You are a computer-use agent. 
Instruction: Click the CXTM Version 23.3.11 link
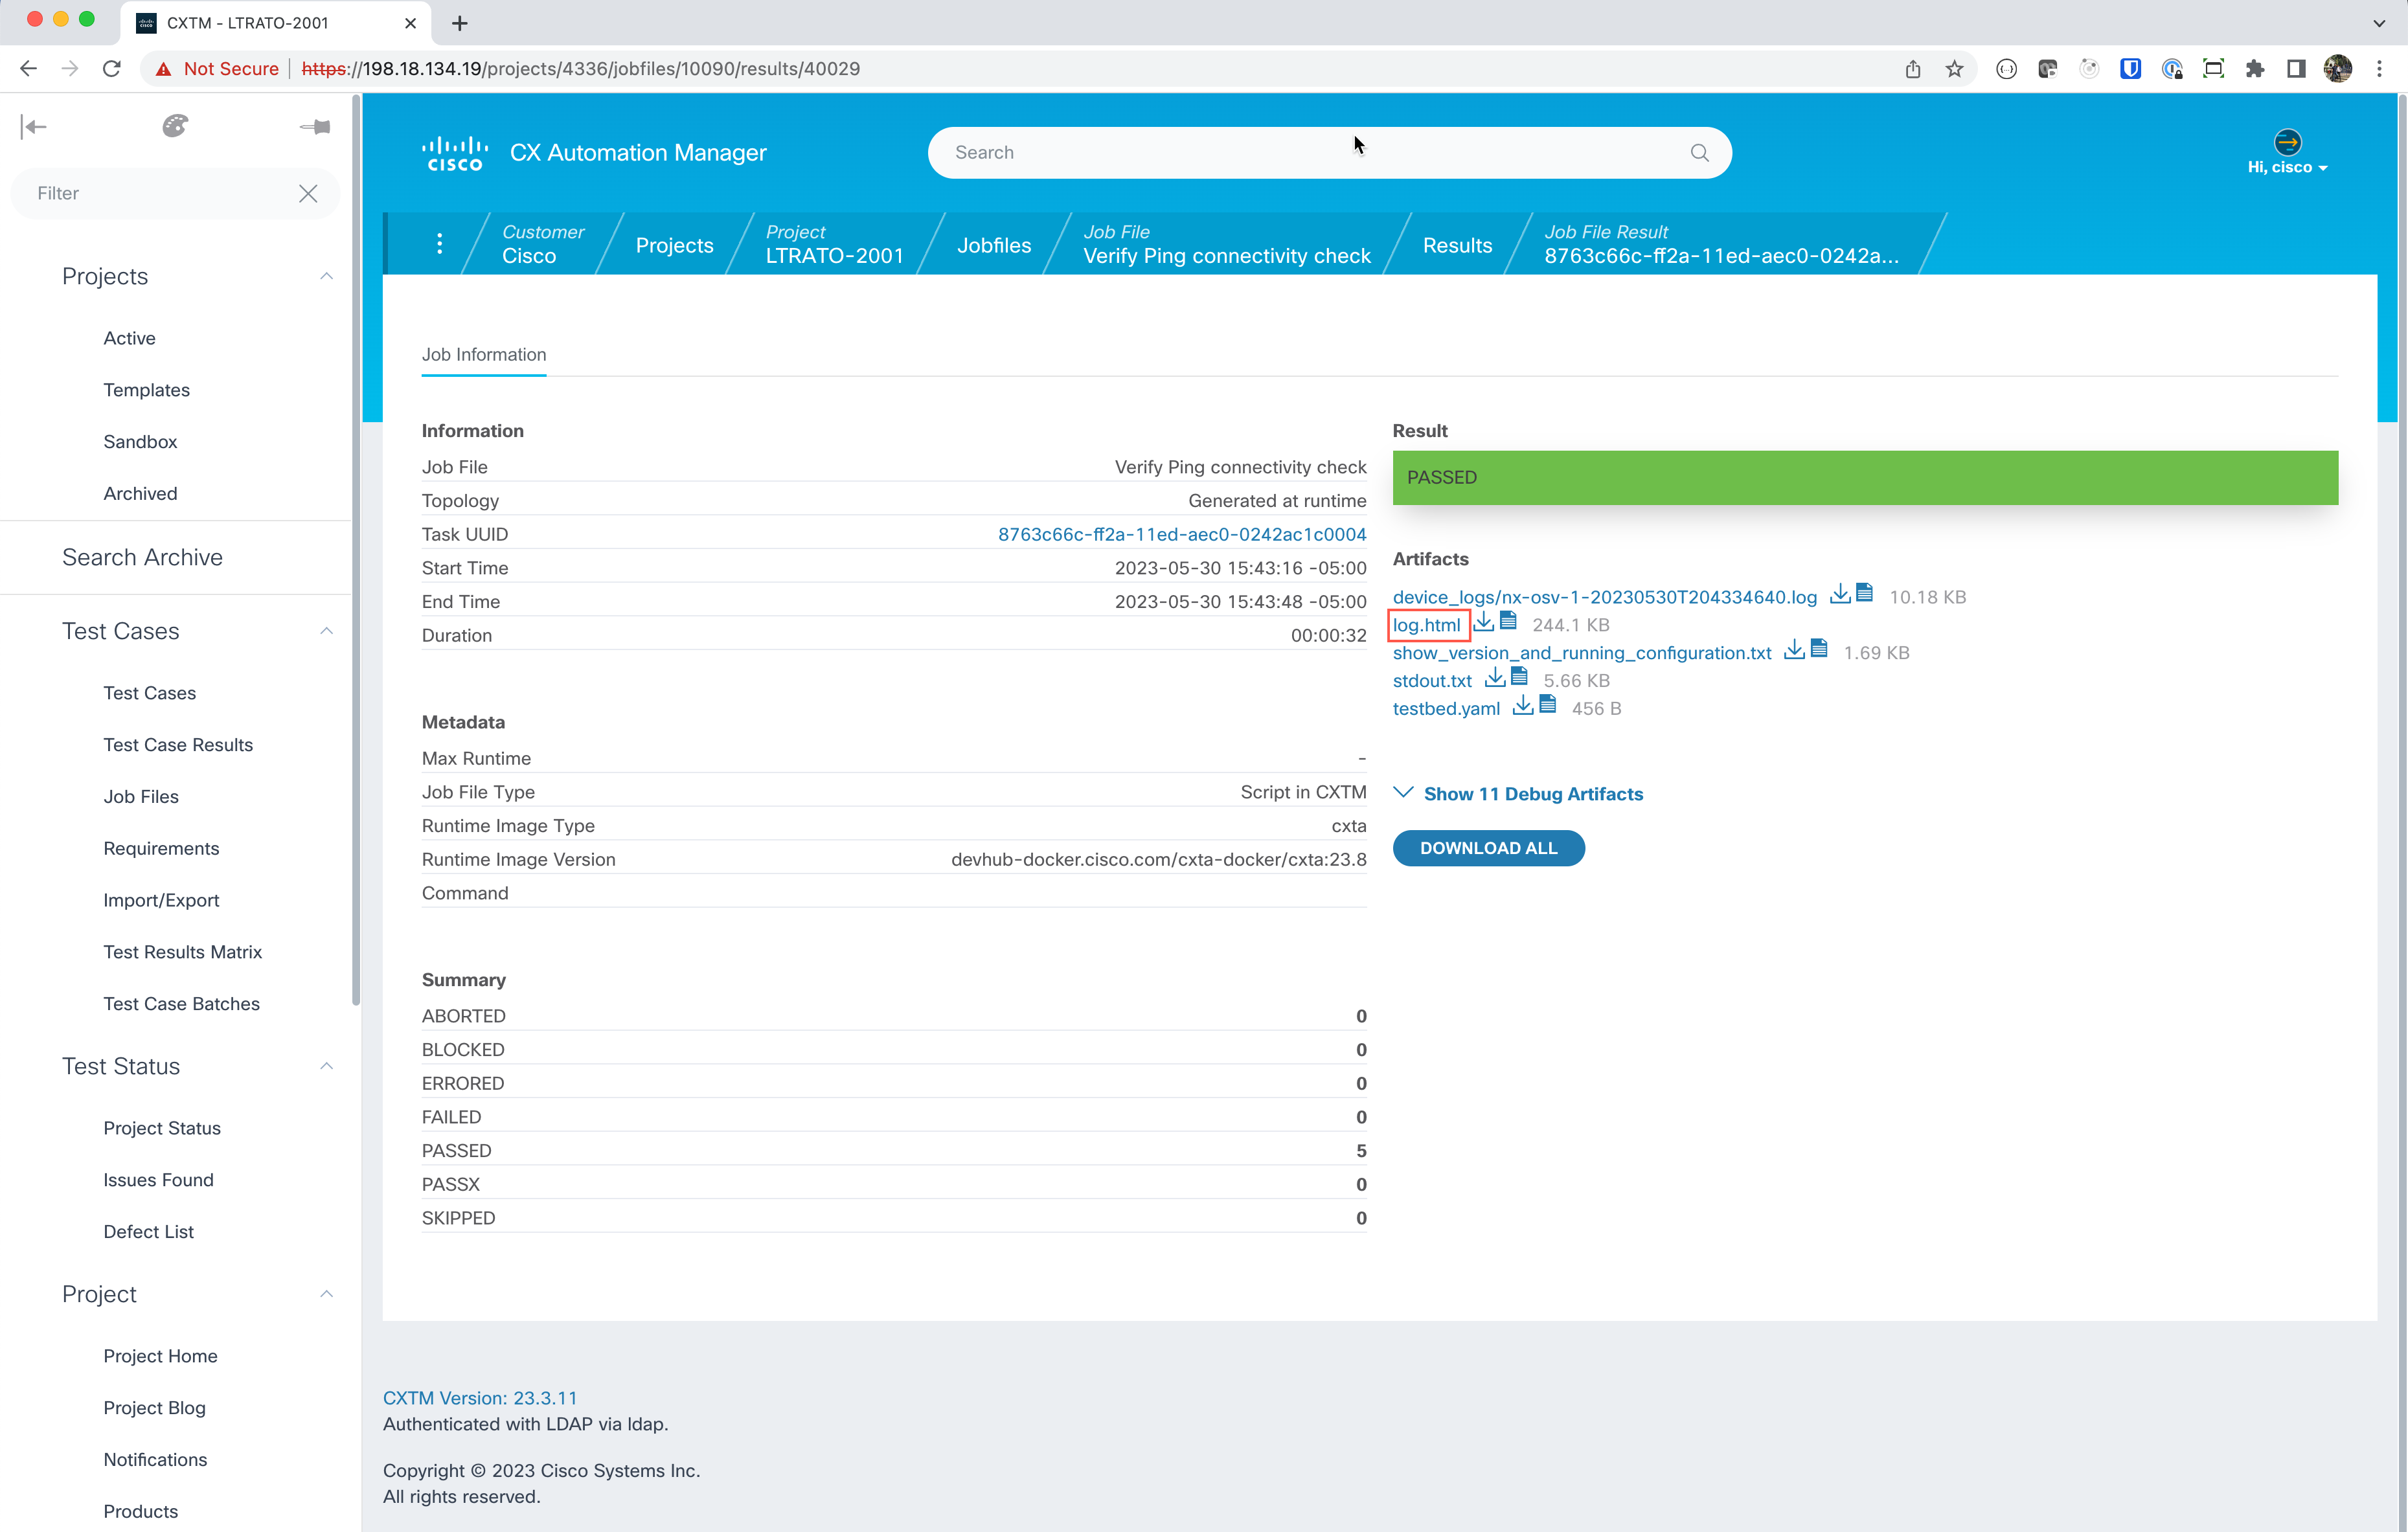tap(480, 1398)
